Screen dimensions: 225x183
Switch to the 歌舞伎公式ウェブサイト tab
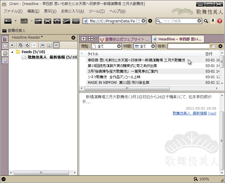click(x=125, y=39)
